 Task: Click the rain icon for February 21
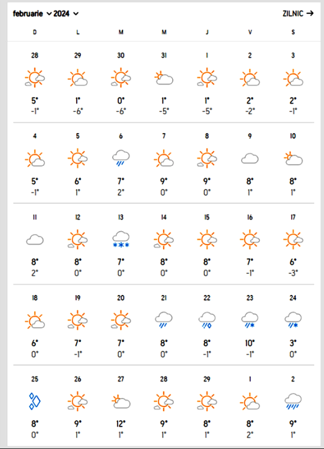(164, 320)
